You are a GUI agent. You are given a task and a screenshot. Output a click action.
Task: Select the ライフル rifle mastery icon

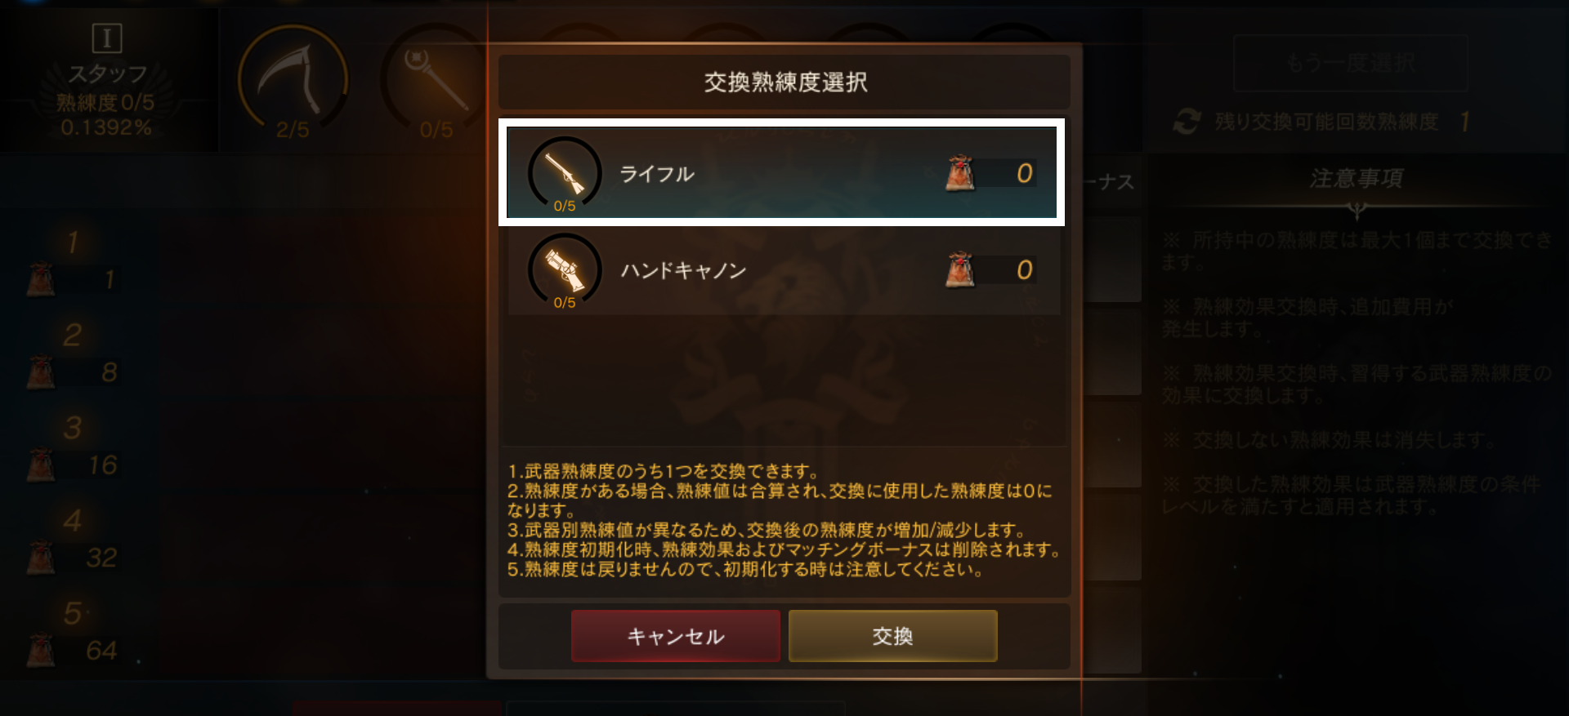pos(564,173)
